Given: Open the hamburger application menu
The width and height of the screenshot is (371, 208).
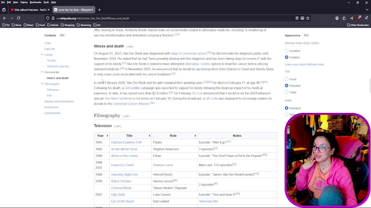Looking at the screenshot, I should tap(367, 18).
